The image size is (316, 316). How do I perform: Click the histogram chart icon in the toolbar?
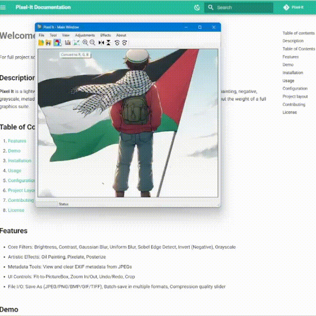(68, 43)
